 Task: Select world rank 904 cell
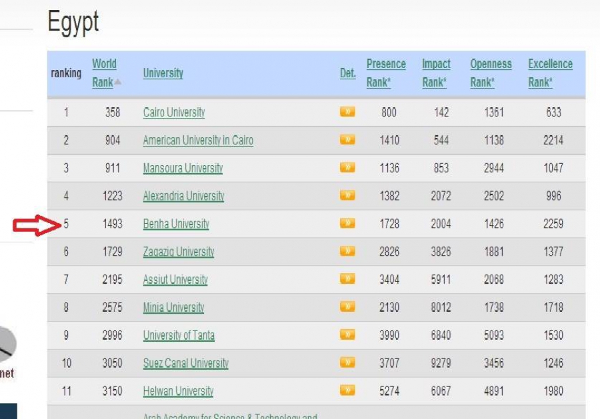113,141
